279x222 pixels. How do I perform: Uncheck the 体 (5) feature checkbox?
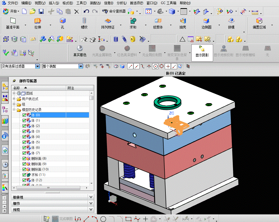[x=24, y=142]
